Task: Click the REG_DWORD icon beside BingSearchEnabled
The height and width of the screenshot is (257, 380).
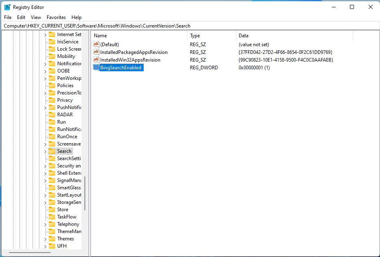Action: coord(95,67)
